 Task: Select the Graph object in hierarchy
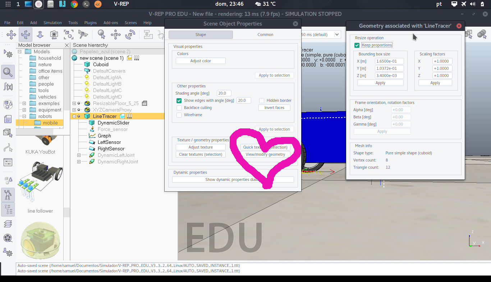coord(104,136)
